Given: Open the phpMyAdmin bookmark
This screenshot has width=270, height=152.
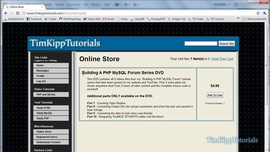Looking at the screenshot, I should (14, 19).
